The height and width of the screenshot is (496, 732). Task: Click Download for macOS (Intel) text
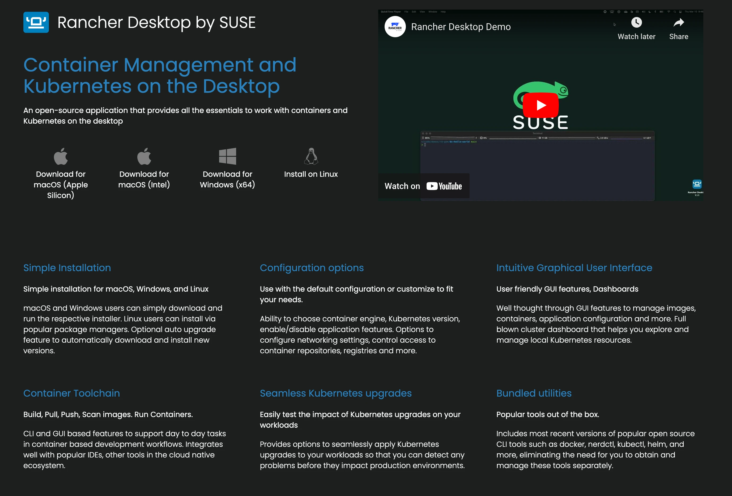(x=144, y=179)
